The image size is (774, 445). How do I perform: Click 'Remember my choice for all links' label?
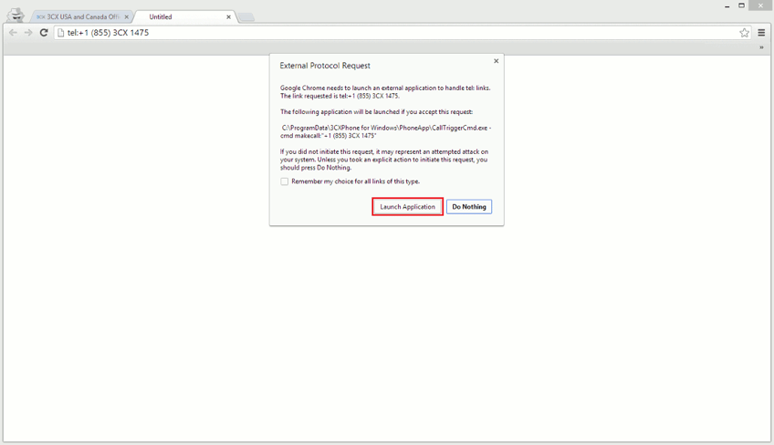click(x=355, y=181)
